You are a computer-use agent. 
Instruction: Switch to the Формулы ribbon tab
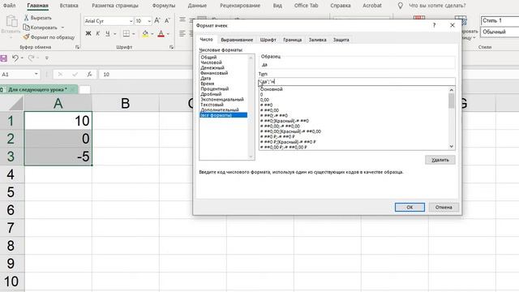pyautogui.click(x=164, y=6)
